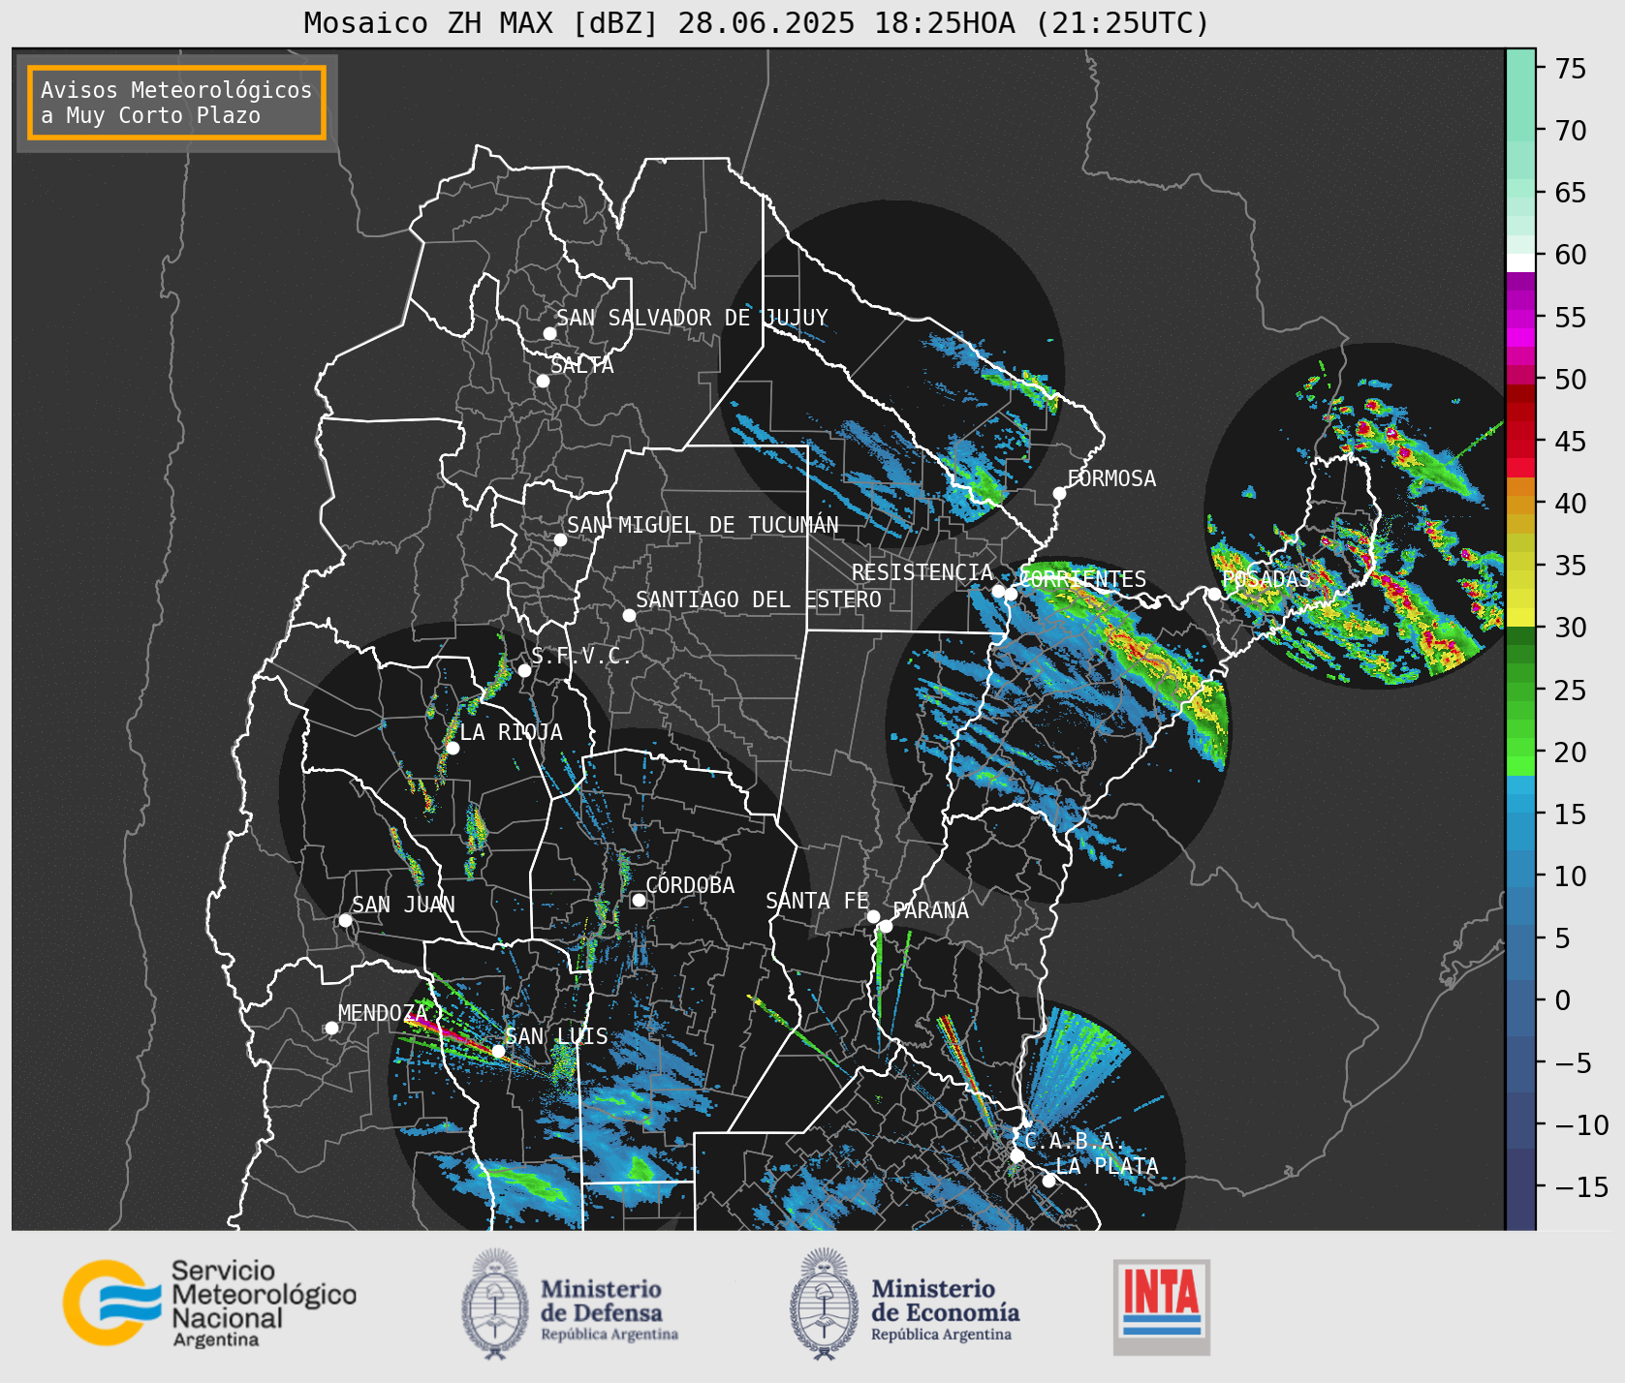Click the San Juan city marker

(345, 920)
